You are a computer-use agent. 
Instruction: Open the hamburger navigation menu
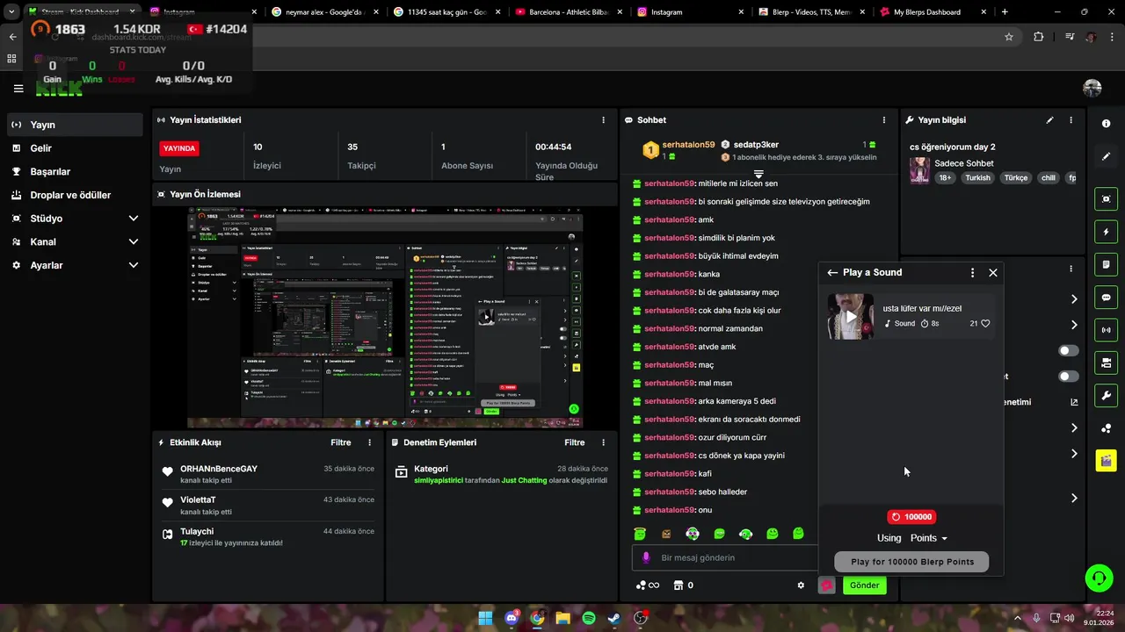tap(18, 89)
